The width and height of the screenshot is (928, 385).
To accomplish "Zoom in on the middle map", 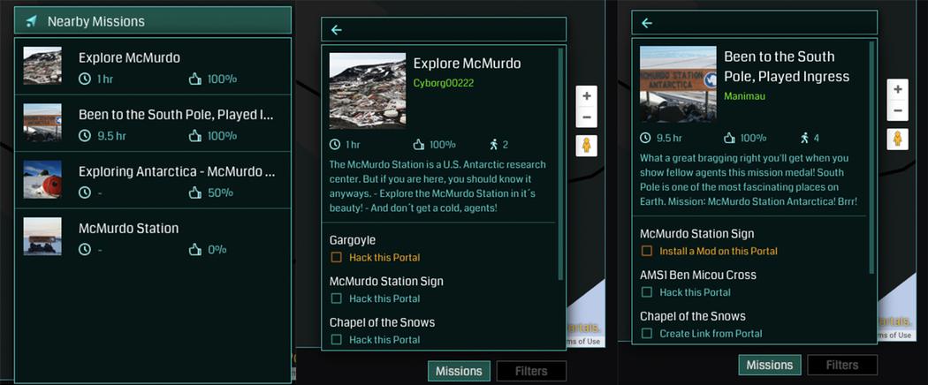I will (587, 95).
